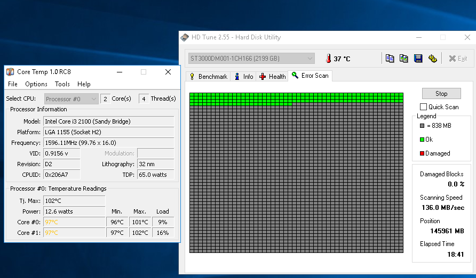Screen dimensions: 476x278
Task: Click the Revision value D2
Action: (x=62, y=164)
